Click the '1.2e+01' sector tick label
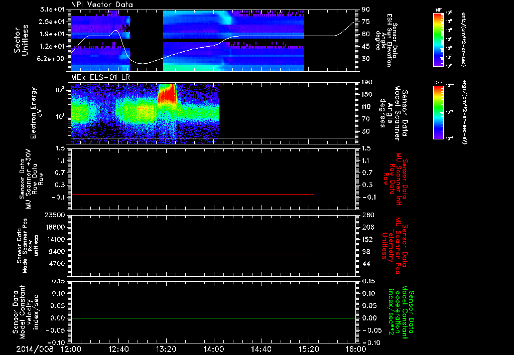This screenshot has height=355, width=514. click(x=53, y=47)
